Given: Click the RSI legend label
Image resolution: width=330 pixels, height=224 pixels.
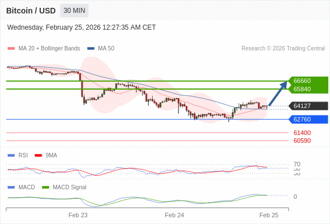Looking at the screenshot, I should (23, 156).
